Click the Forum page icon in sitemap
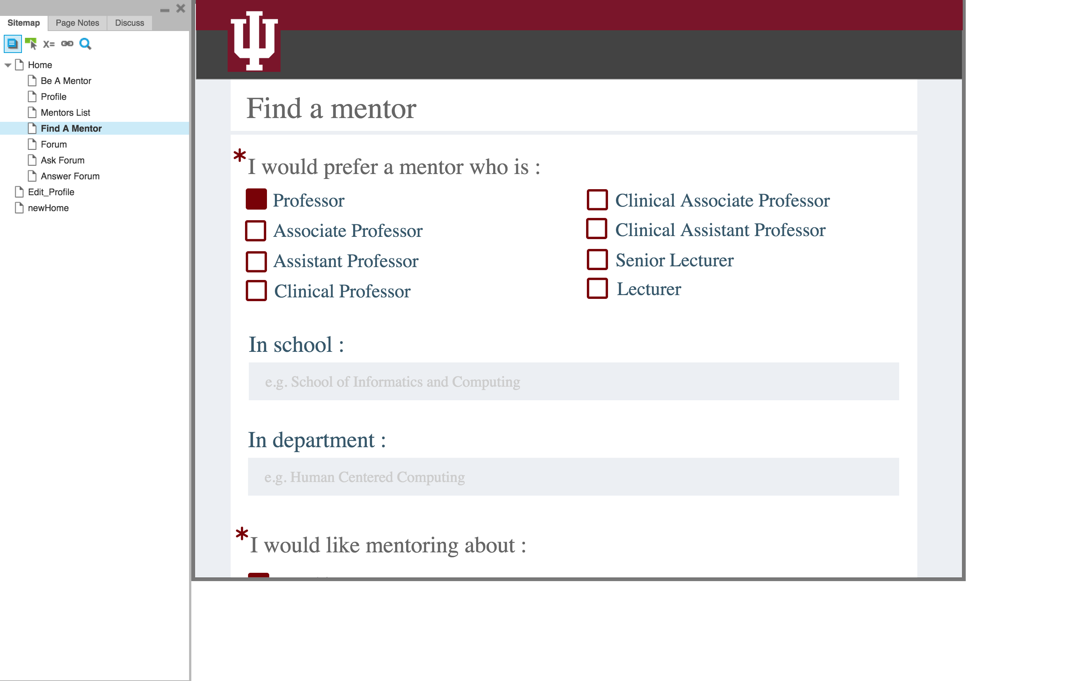This screenshot has width=1089, height=681. pos(32,144)
